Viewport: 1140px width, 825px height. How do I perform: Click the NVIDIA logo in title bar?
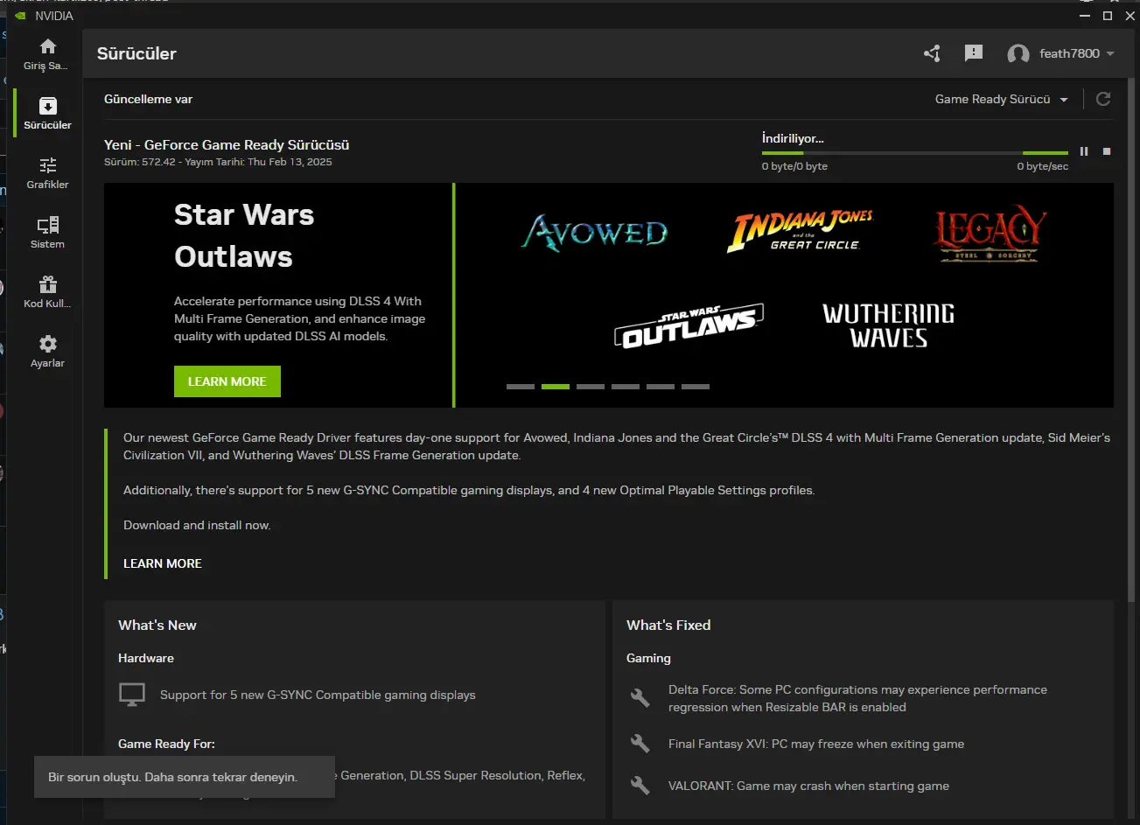pyautogui.click(x=20, y=16)
